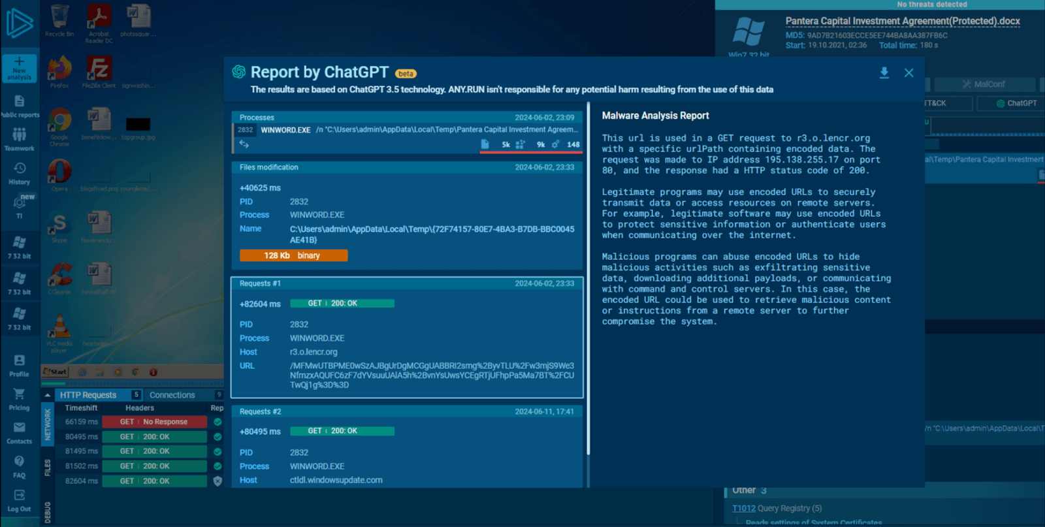The width and height of the screenshot is (1045, 527).
Task: Select the 82604 ms GET request row
Action: click(x=140, y=481)
